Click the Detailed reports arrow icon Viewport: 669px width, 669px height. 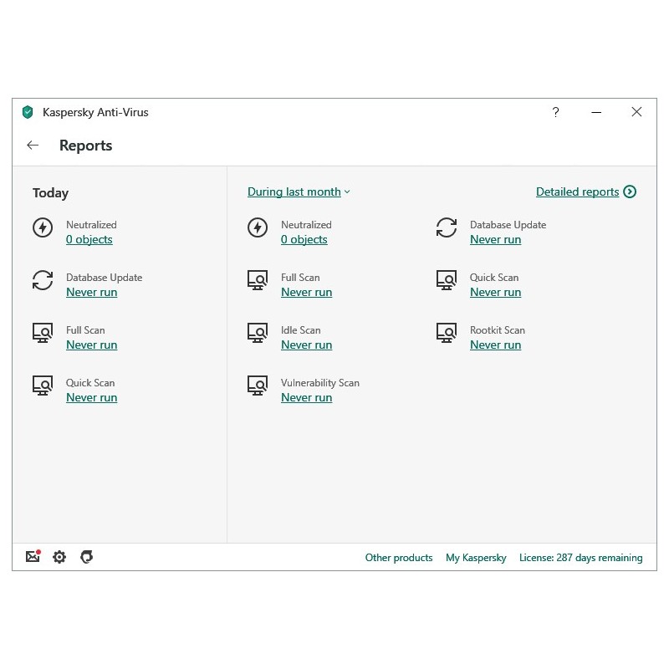(630, 192)
